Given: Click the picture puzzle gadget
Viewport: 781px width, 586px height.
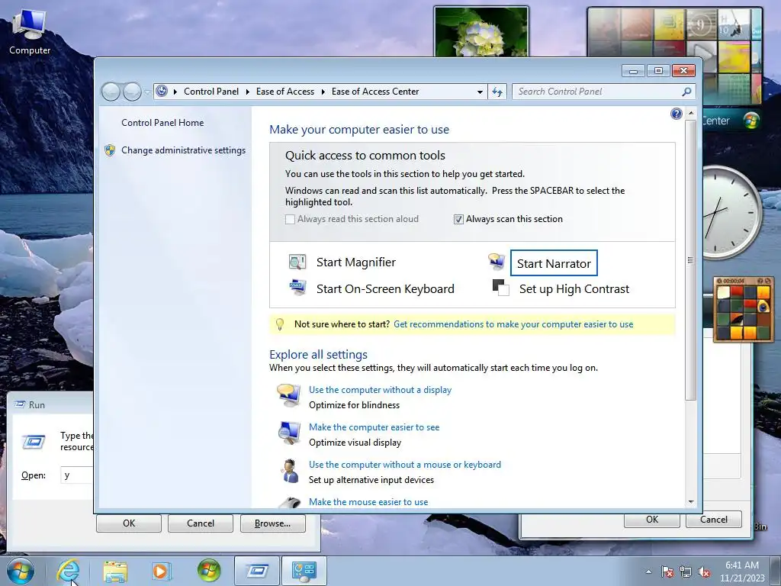Looking at the screenshot, I should click(744, 310).
